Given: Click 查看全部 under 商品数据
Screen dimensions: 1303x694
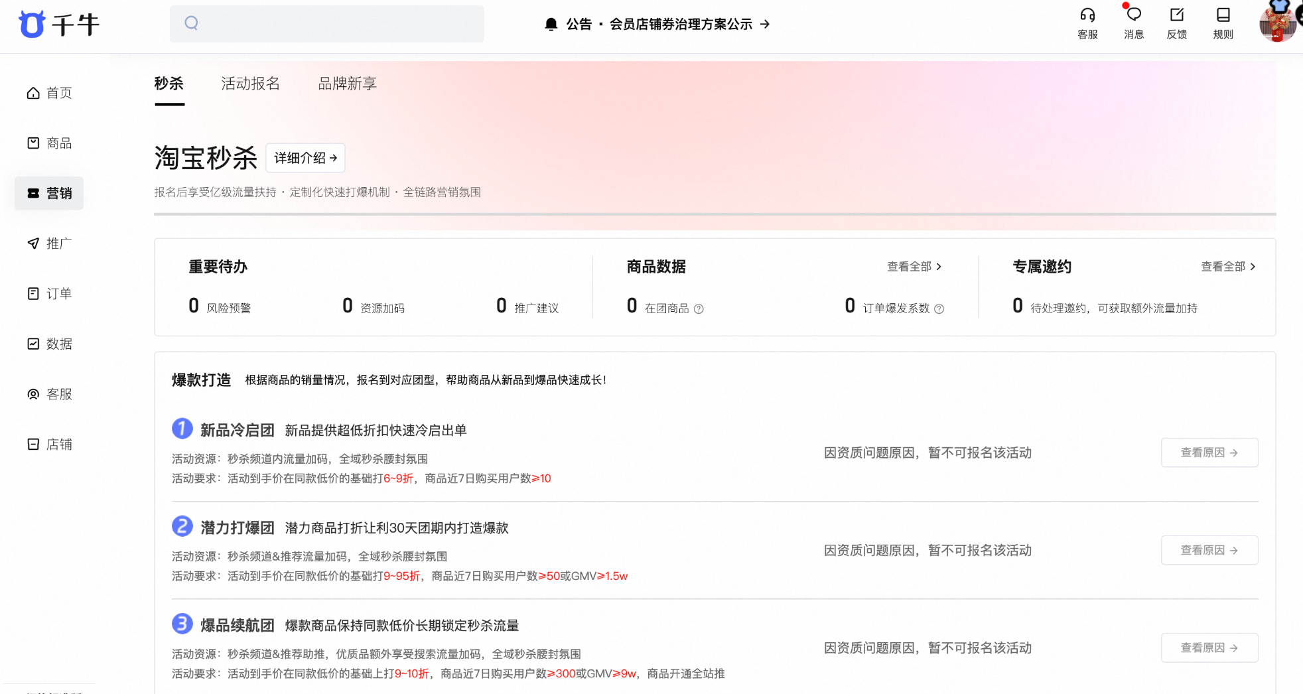Looking at the screenshot, I should click(914, 267).
